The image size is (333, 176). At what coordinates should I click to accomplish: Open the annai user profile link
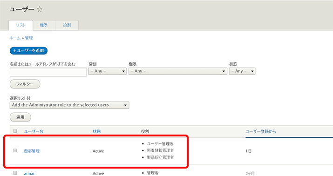[29, 174]
